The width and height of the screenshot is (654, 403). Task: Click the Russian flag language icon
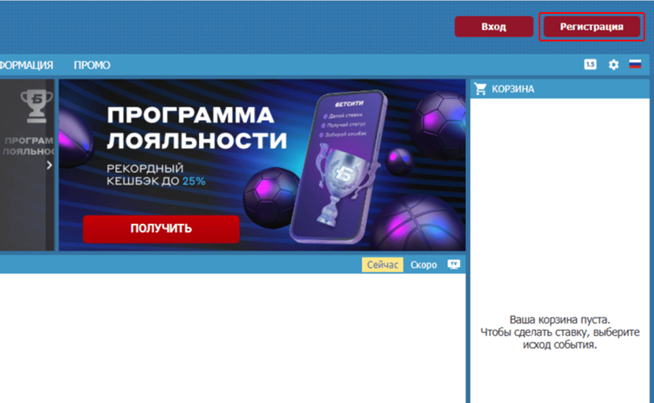tap(635, 65)
